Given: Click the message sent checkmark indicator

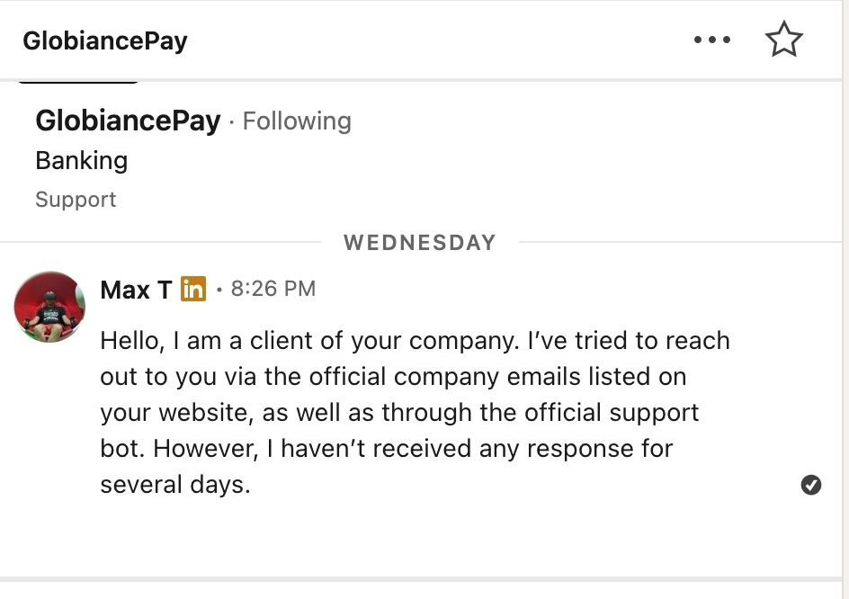Looking at the screenshot, I should [x=810, y=485].
